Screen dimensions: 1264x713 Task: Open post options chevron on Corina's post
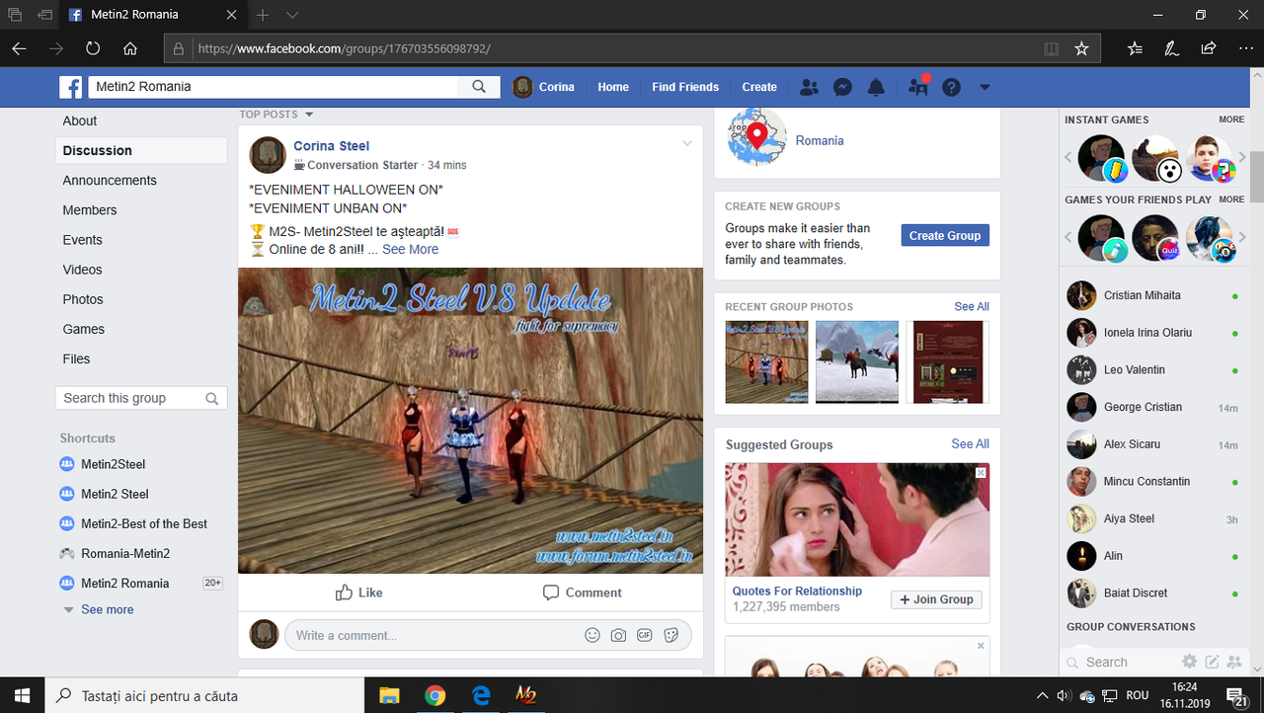tap(687, 144)
